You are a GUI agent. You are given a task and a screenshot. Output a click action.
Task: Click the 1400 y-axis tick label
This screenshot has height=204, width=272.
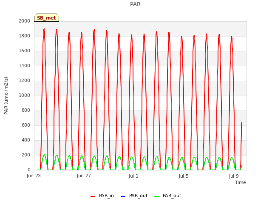point(25,65)
